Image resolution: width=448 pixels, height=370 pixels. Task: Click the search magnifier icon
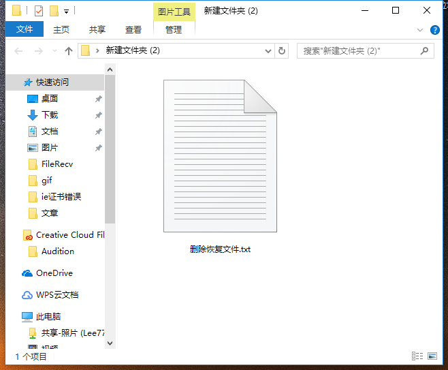click(x=424, y=51)
